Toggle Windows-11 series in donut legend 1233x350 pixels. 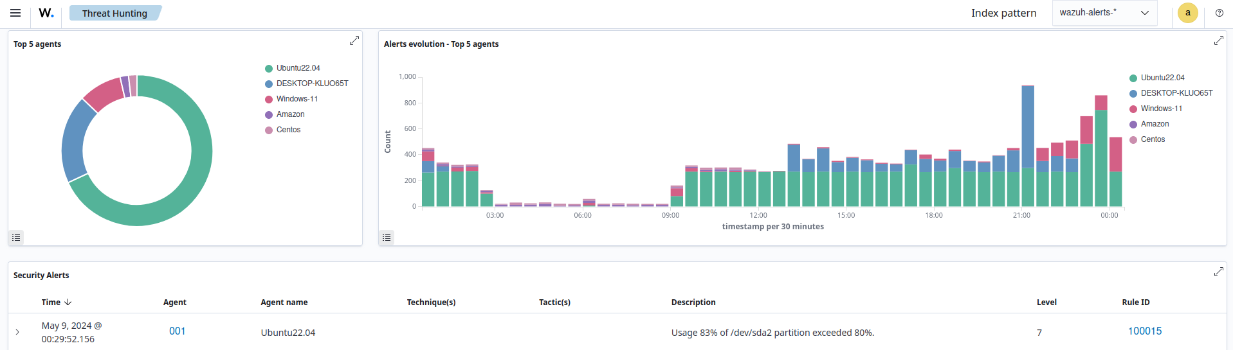coord(297,99)
